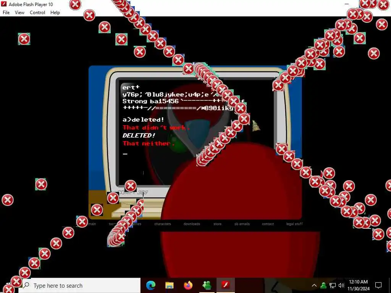Click the 'a>deleted!' line on Compy screen
This screenshot has width=391, height=293.
143,119
